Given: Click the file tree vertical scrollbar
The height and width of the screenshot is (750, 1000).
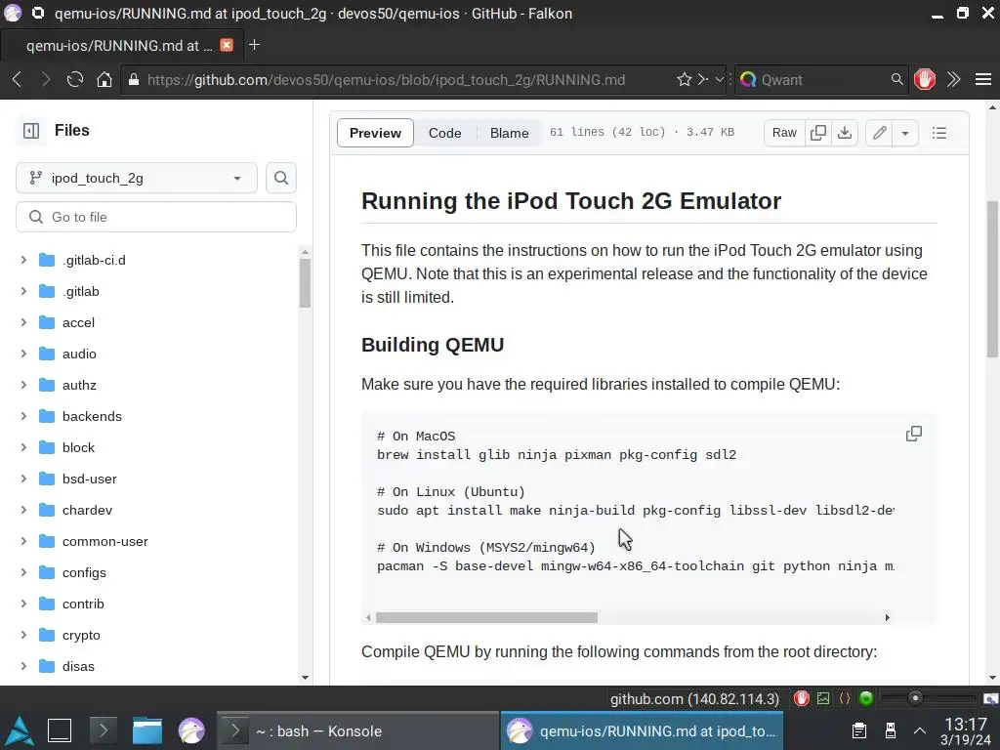Looking at the screenshot, I should pos(305,283).
